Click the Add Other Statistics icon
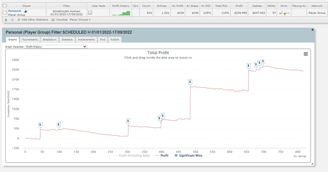 tap(19, 20)
